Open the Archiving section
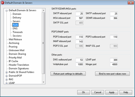The image size is (135, 97). [14, 43]
